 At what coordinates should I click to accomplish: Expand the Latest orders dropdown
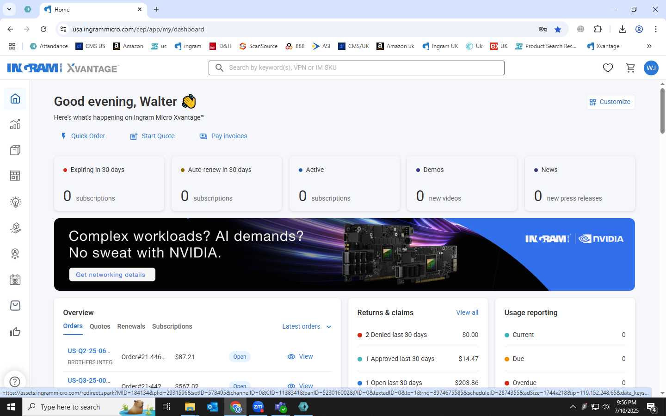pyautogui.click(x=307, y=326)
